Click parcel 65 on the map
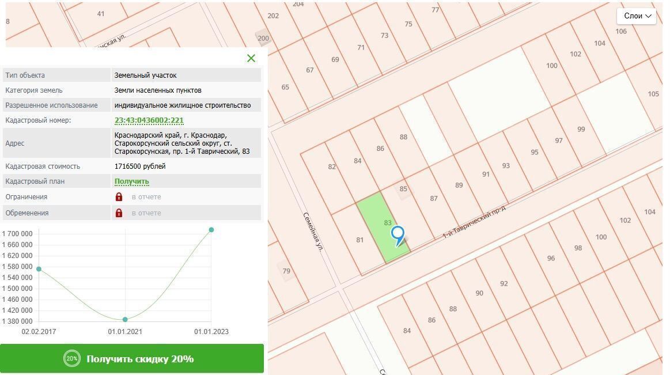This screenshot has width=670, height=375. point(285,87)
